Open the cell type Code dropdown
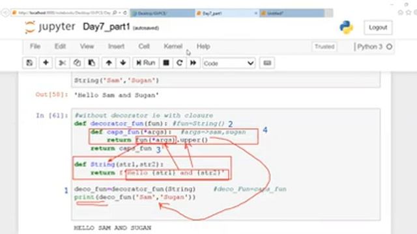Screen dimensions: 417x234 pos(229,64)
